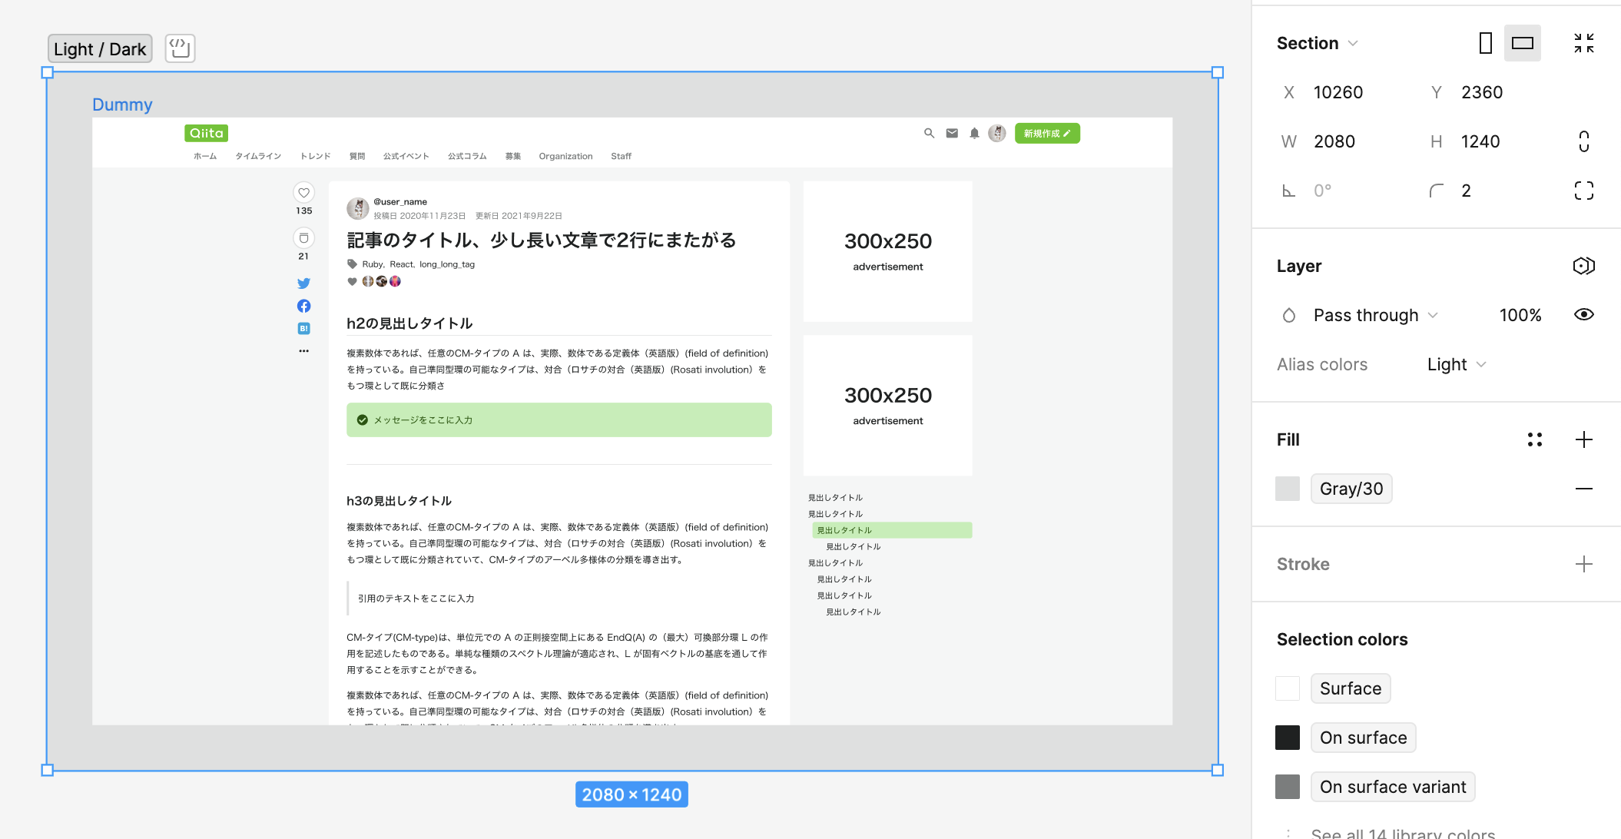Click the On surface color style label

tap(1363, 738)
